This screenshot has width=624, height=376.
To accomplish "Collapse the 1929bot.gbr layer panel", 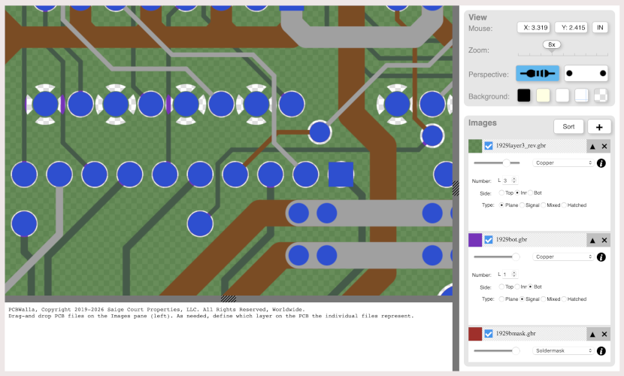I will point(592,240).
